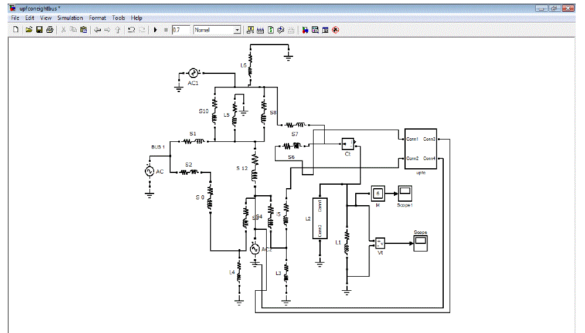Open the Format menu
The height and width of the screenshot is (333, 585).
pyautogui.click(x=97, y=18)
